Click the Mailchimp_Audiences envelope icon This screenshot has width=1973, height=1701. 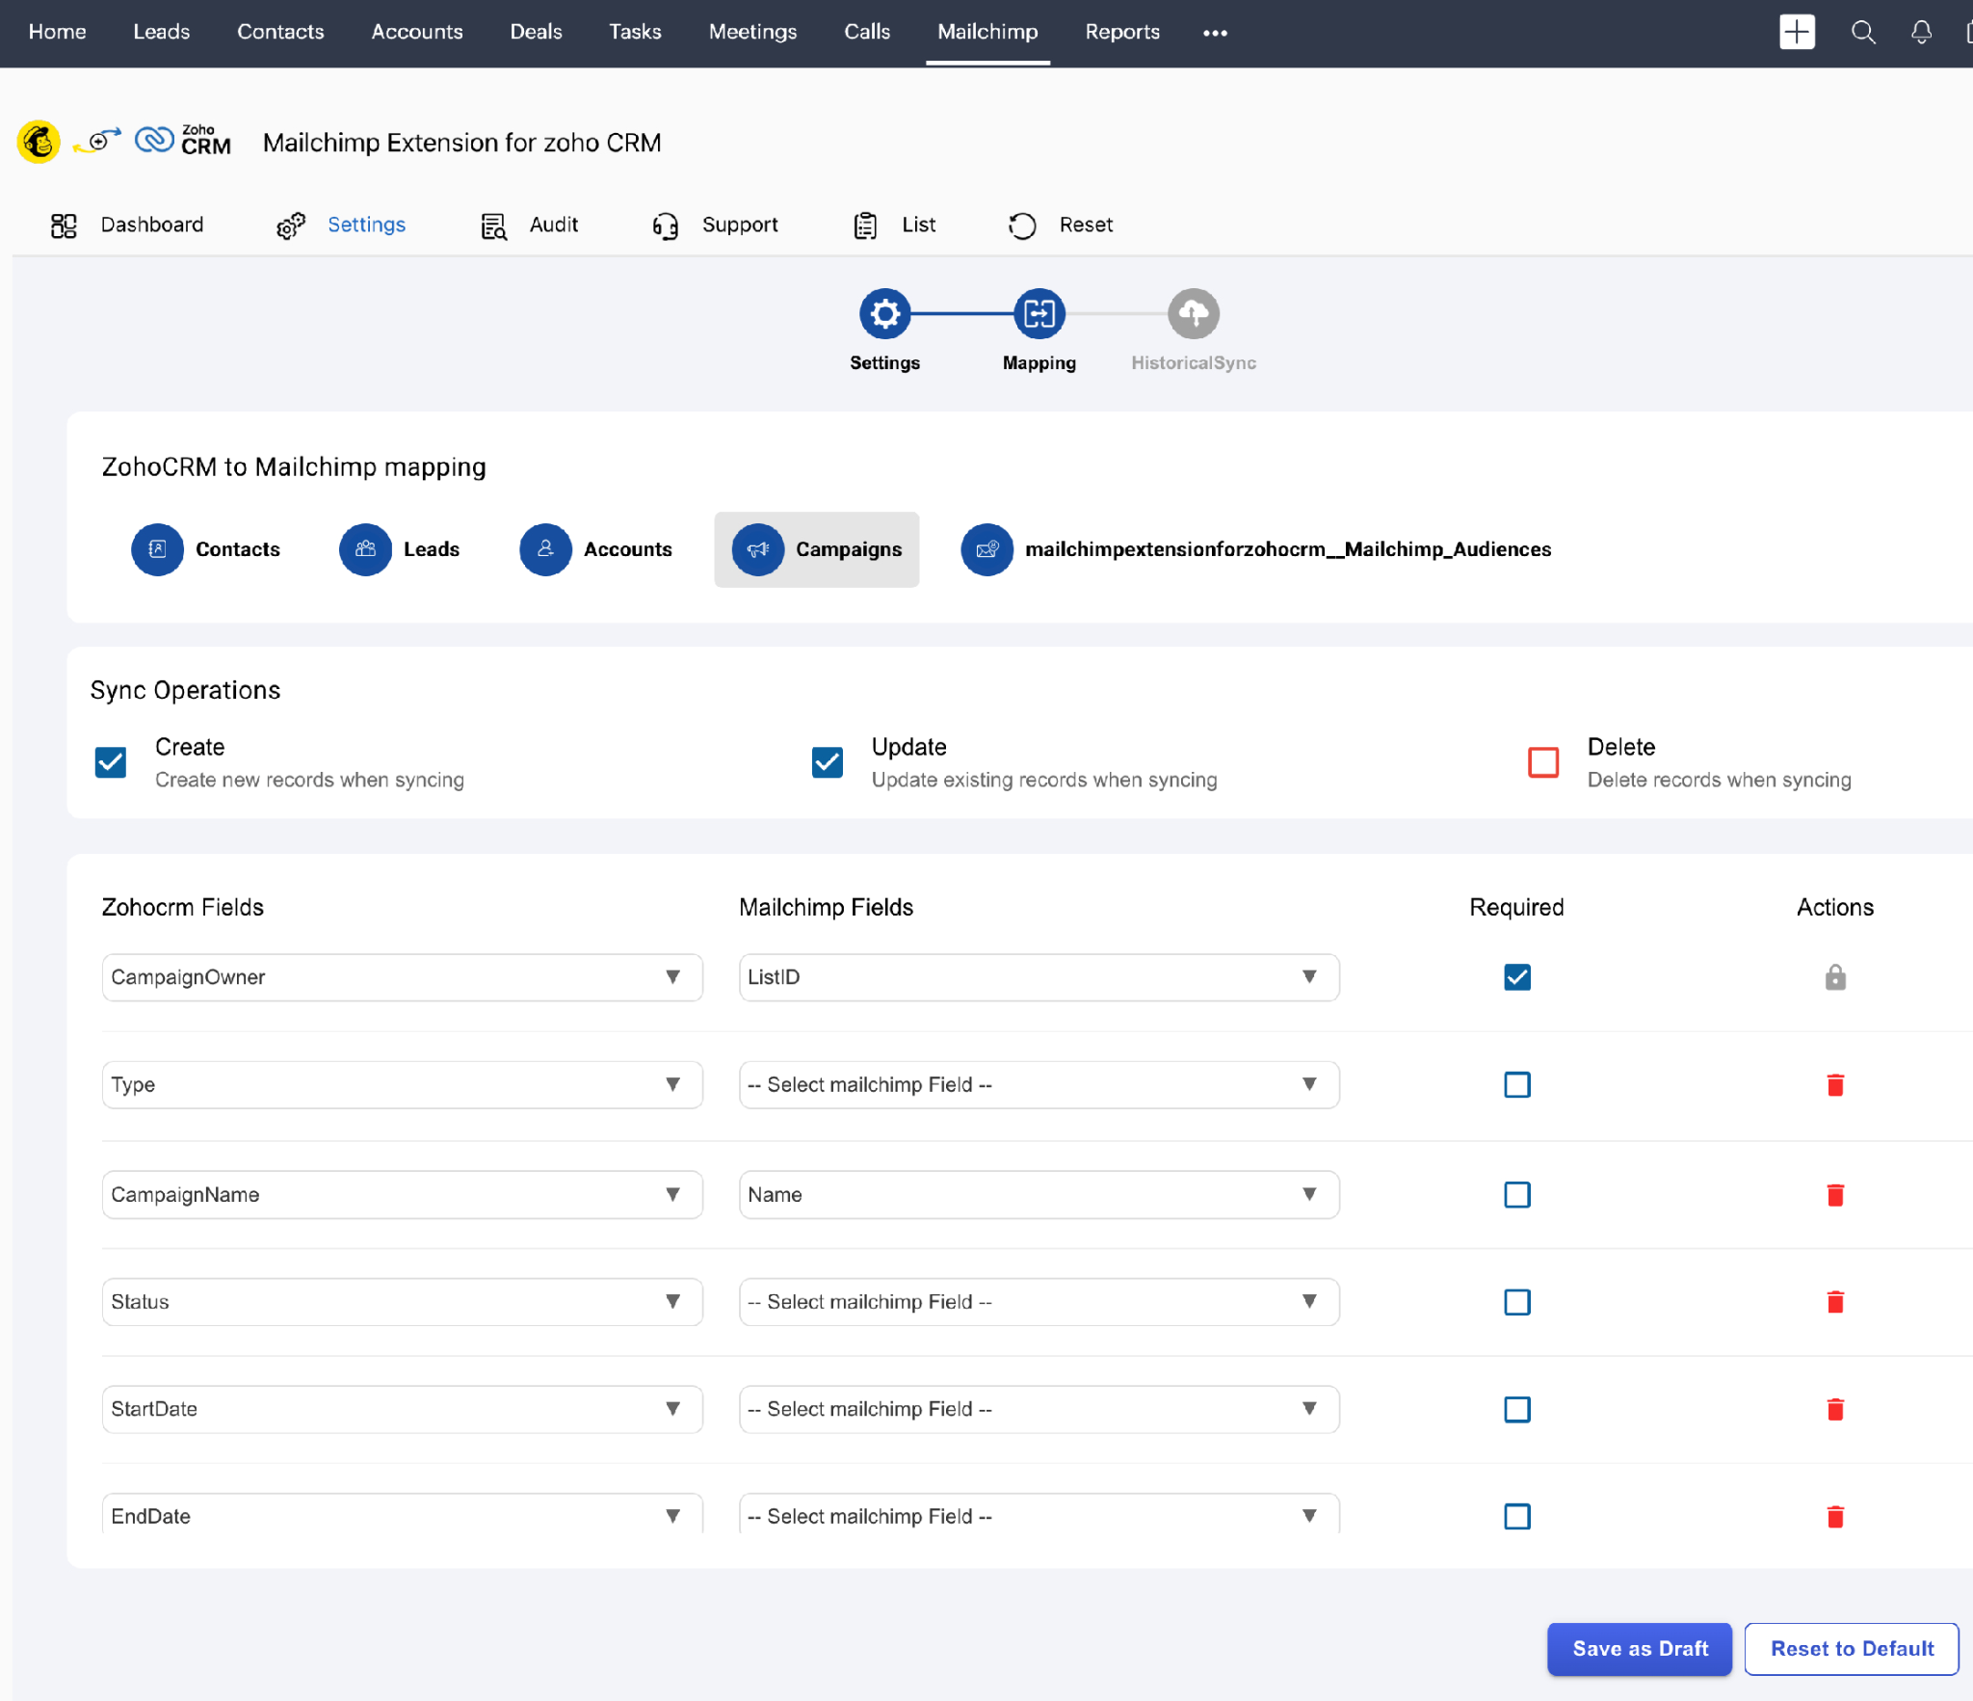(x=986, y=549)
